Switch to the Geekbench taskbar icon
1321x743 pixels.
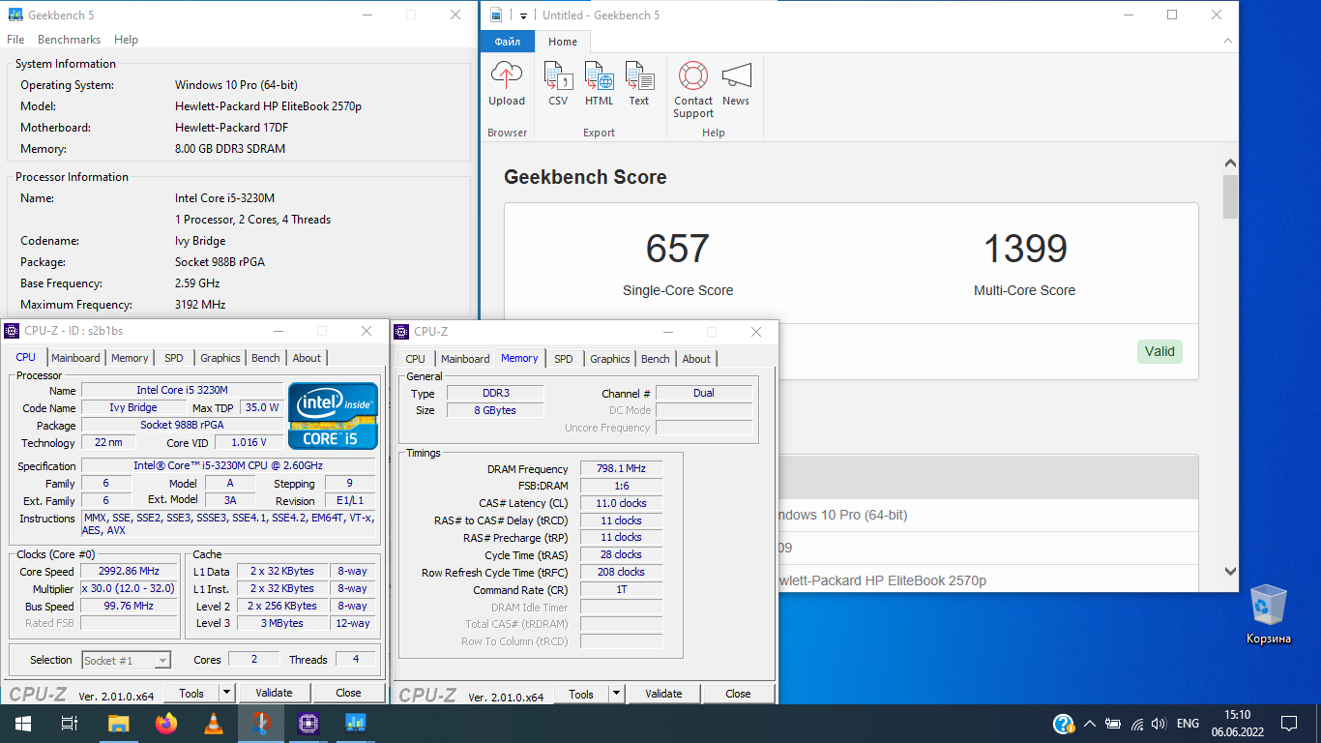(355, 723)
